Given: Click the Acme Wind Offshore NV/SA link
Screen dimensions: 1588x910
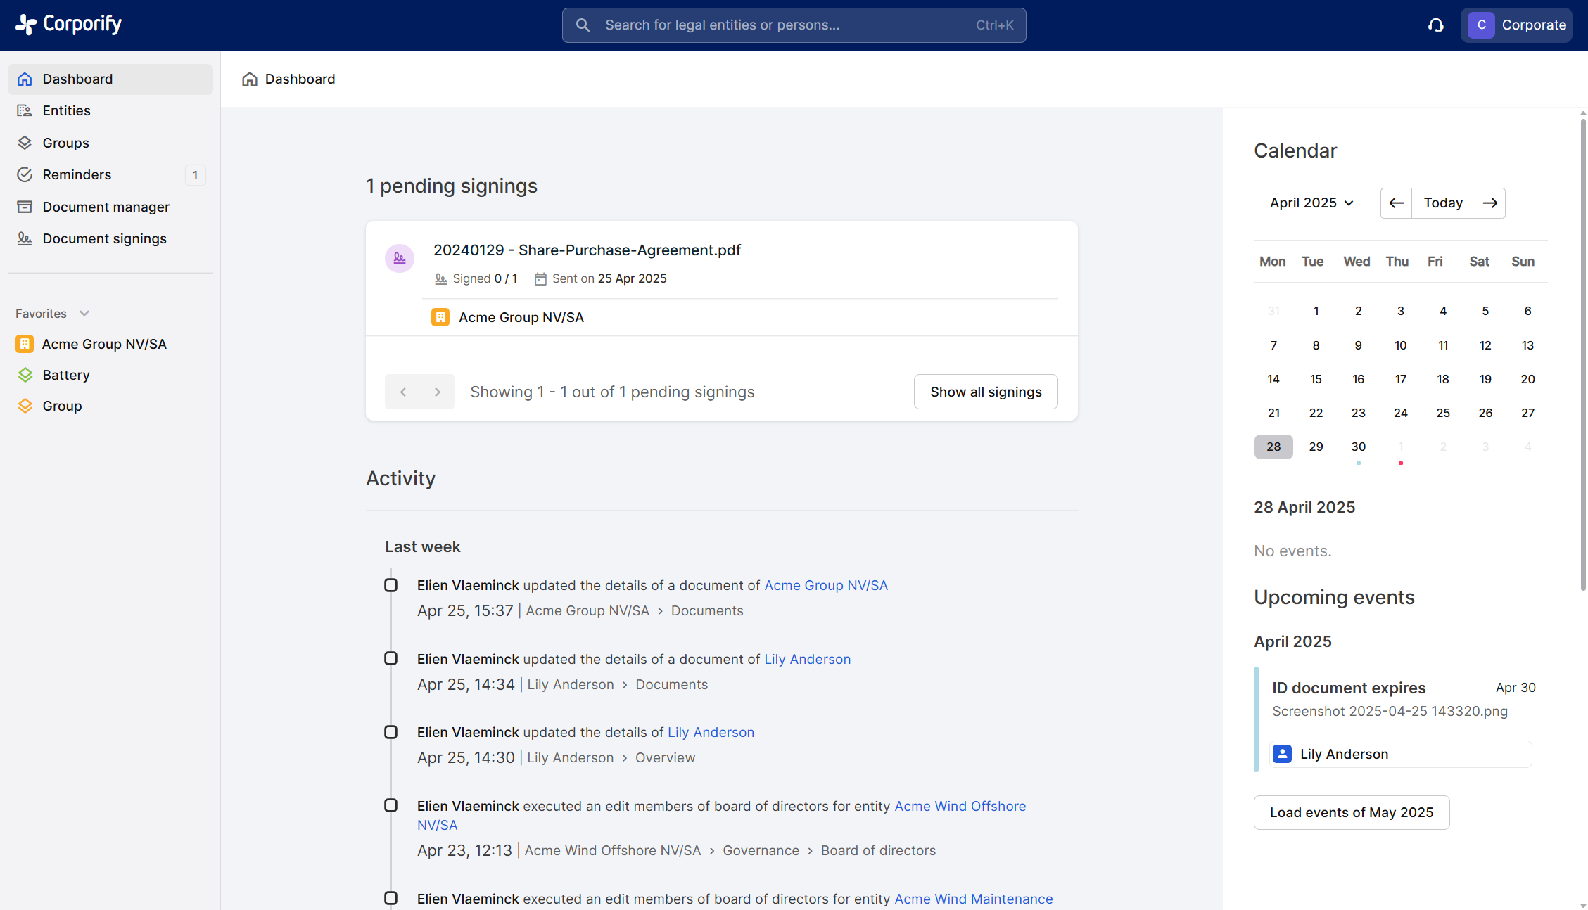Looking at the screenshot, I should (960, 806).
